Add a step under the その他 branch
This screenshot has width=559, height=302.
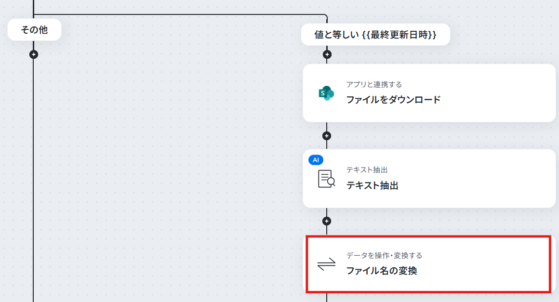(34, 54)
